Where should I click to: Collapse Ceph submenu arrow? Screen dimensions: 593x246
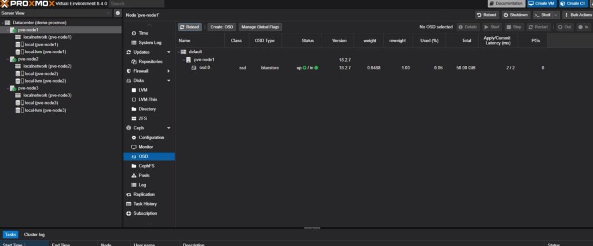(x=169, y=128)
